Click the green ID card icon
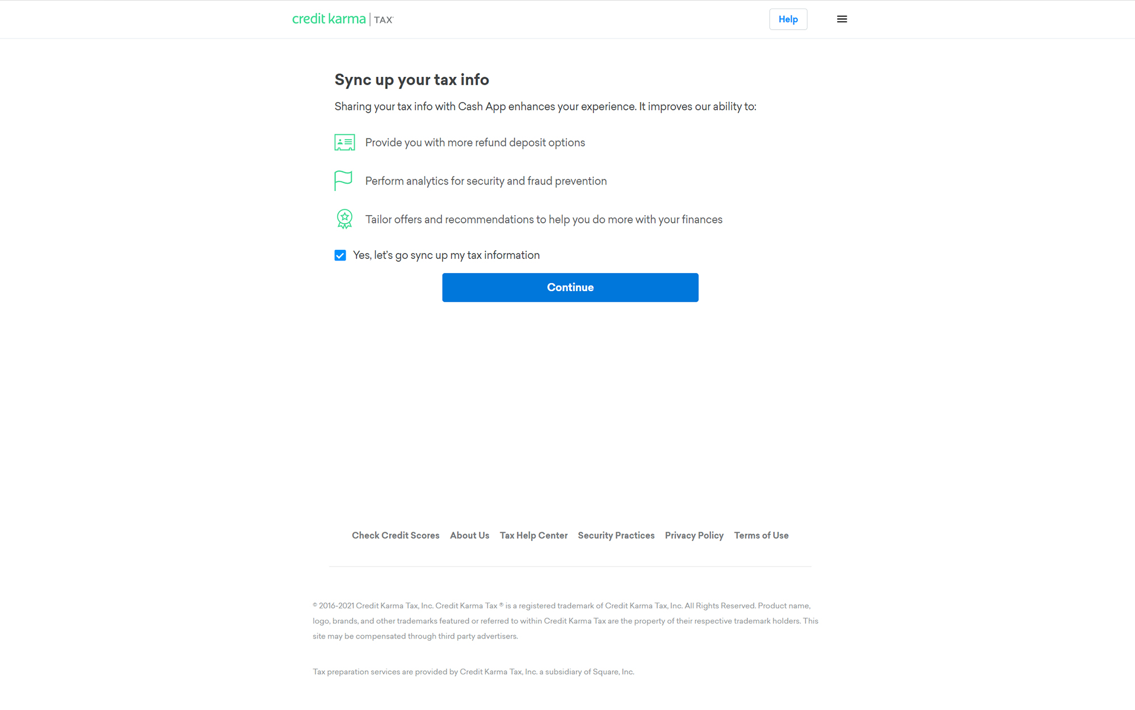This screenshot has height=710, width=1135. click(344, 142)
